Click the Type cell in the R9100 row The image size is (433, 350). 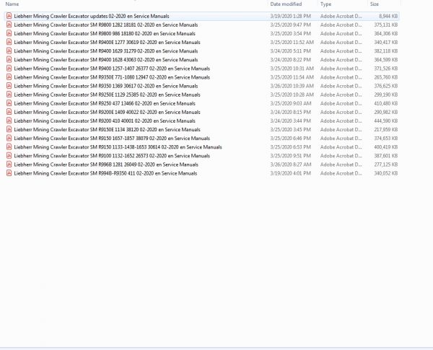[x=341, y=156]
